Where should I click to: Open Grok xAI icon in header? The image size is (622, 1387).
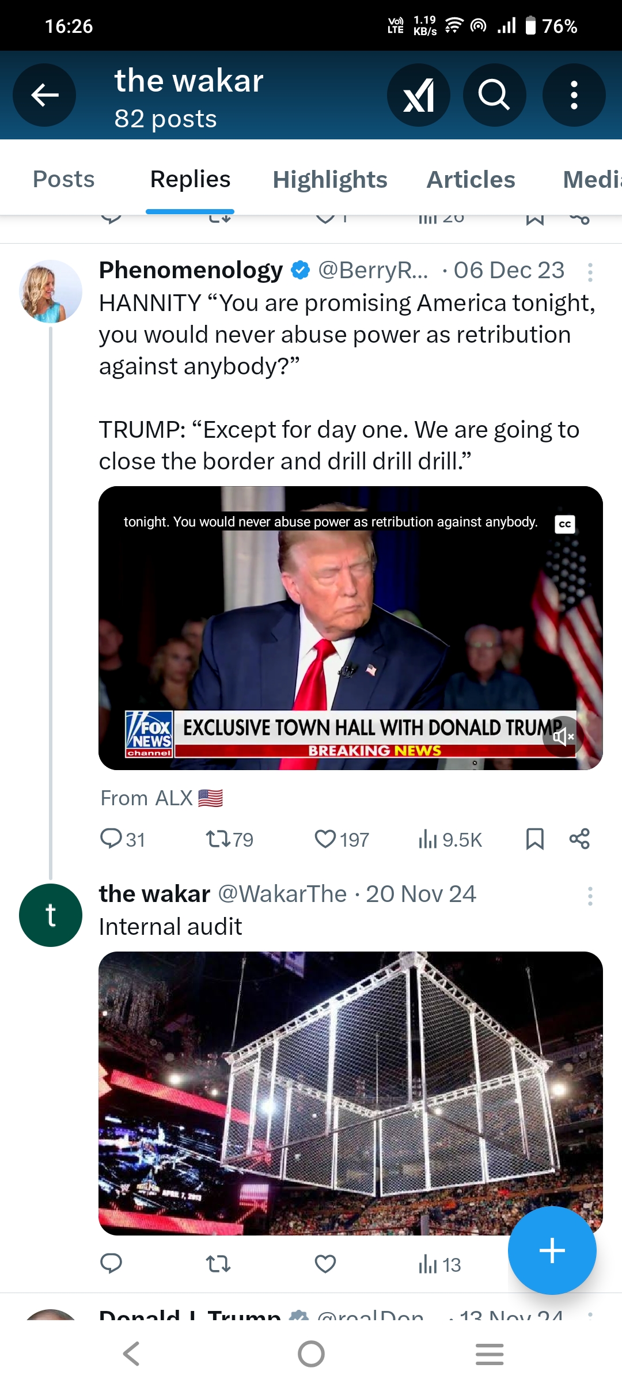click(x=419, y=95)
